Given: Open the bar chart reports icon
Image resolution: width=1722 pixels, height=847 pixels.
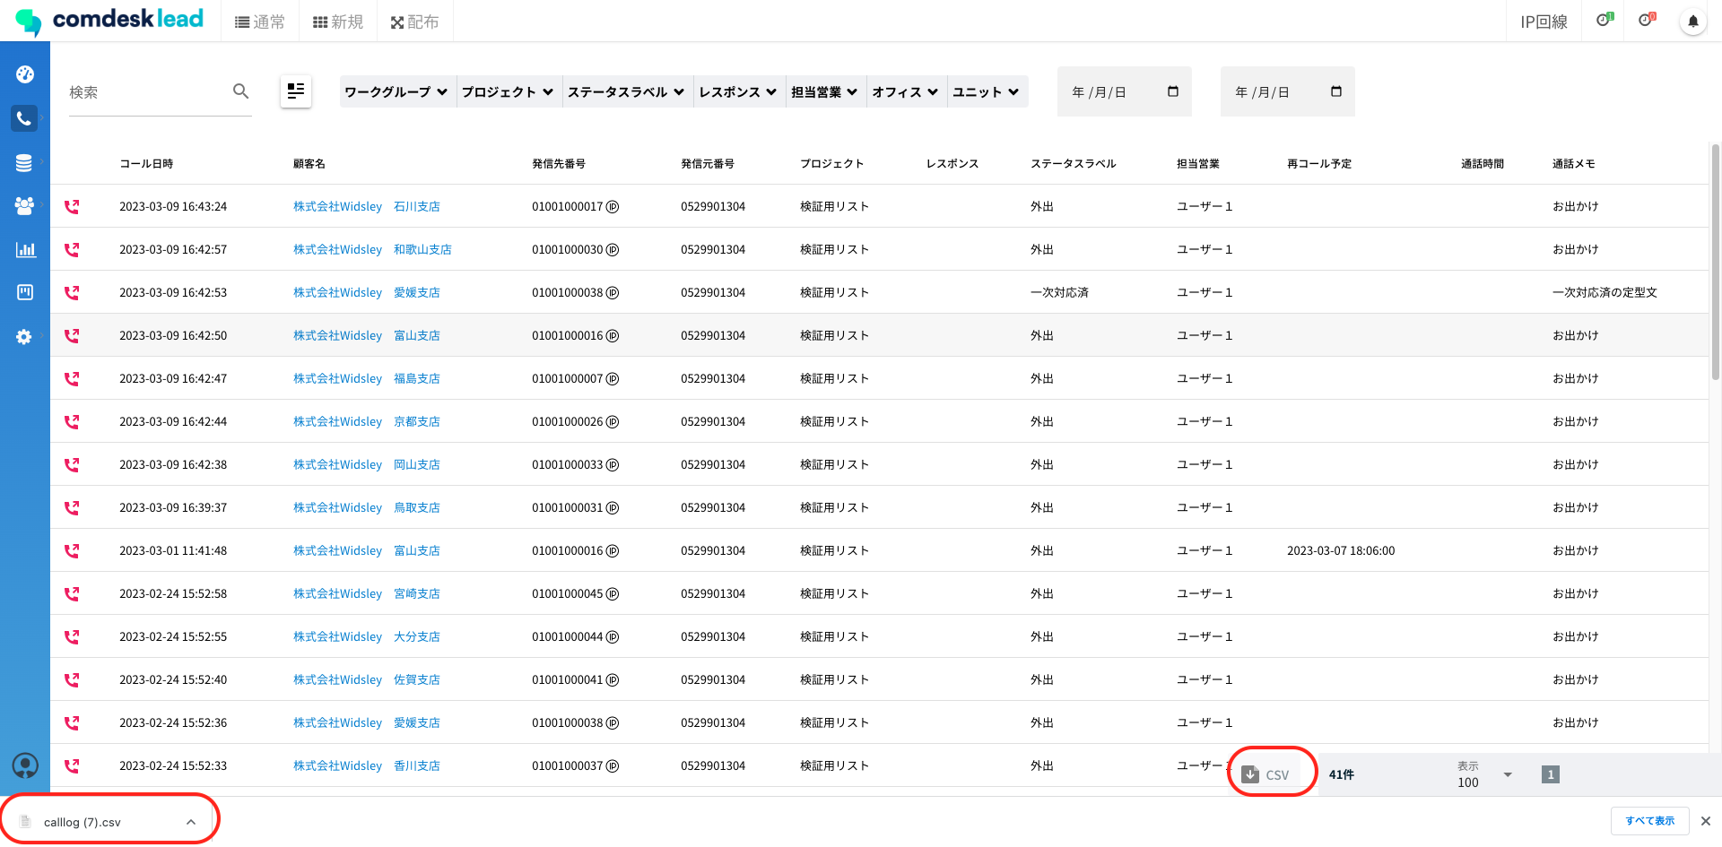Looking at the screenshot, I should [25, 249].
